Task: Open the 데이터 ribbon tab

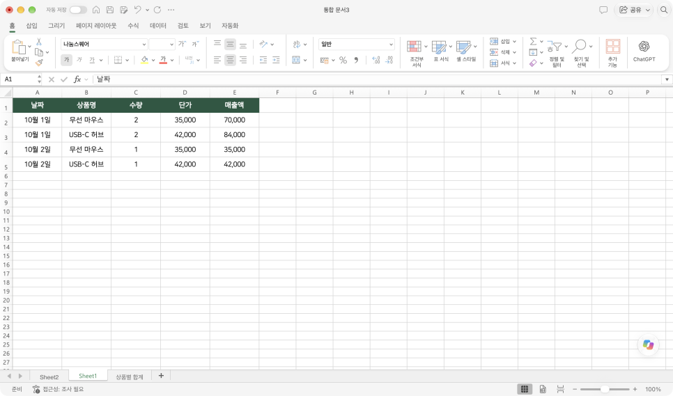Action: click(x=158, y=26)
